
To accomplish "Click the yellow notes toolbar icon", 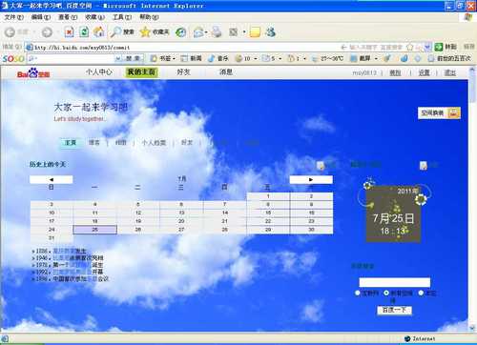I will coord(255,32).
